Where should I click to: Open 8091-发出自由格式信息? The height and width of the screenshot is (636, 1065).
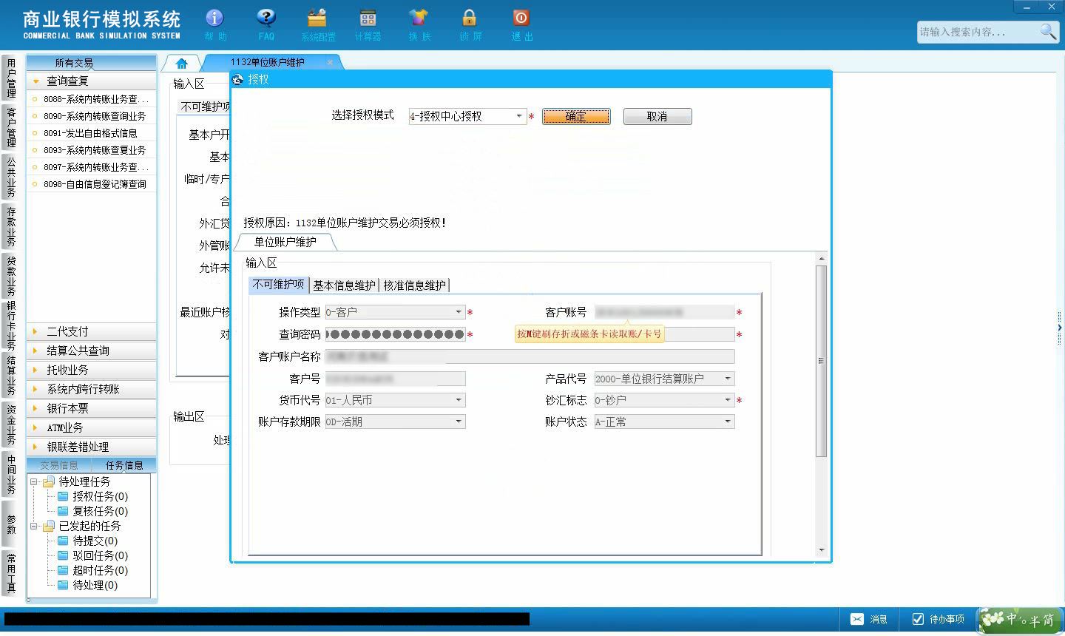[92, 133]
